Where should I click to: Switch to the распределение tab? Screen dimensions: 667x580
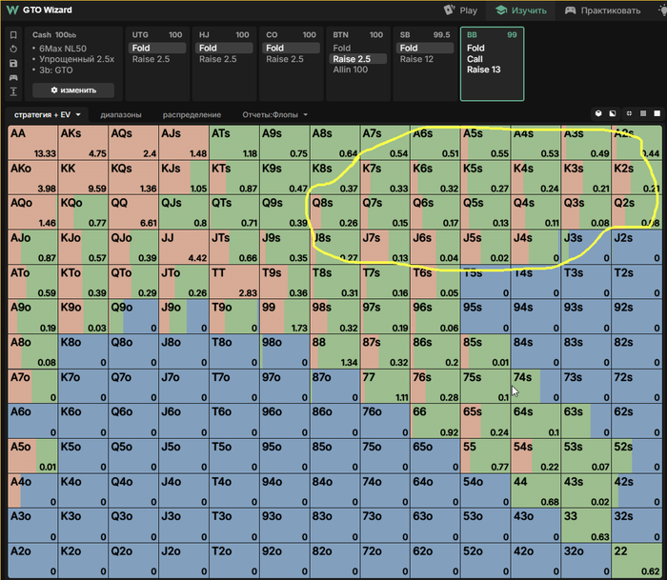[192, 115]
